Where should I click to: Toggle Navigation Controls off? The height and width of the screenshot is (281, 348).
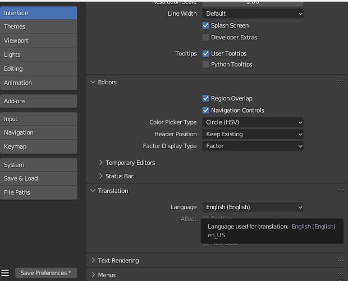pyautogui.click(x=206, y=110)
